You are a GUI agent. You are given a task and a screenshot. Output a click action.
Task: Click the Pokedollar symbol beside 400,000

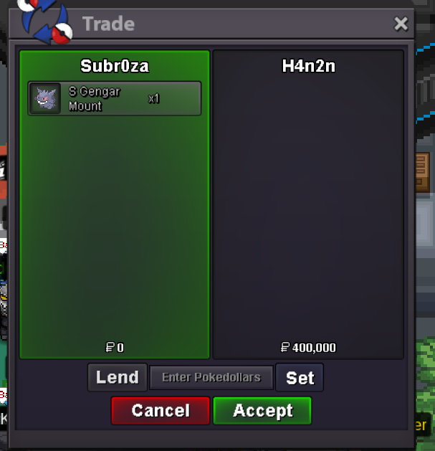point(285,348)
